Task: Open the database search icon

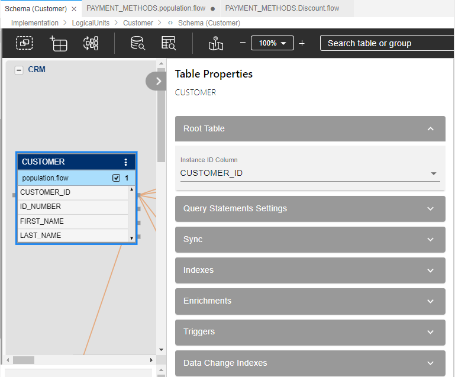Action: (137, 43)
